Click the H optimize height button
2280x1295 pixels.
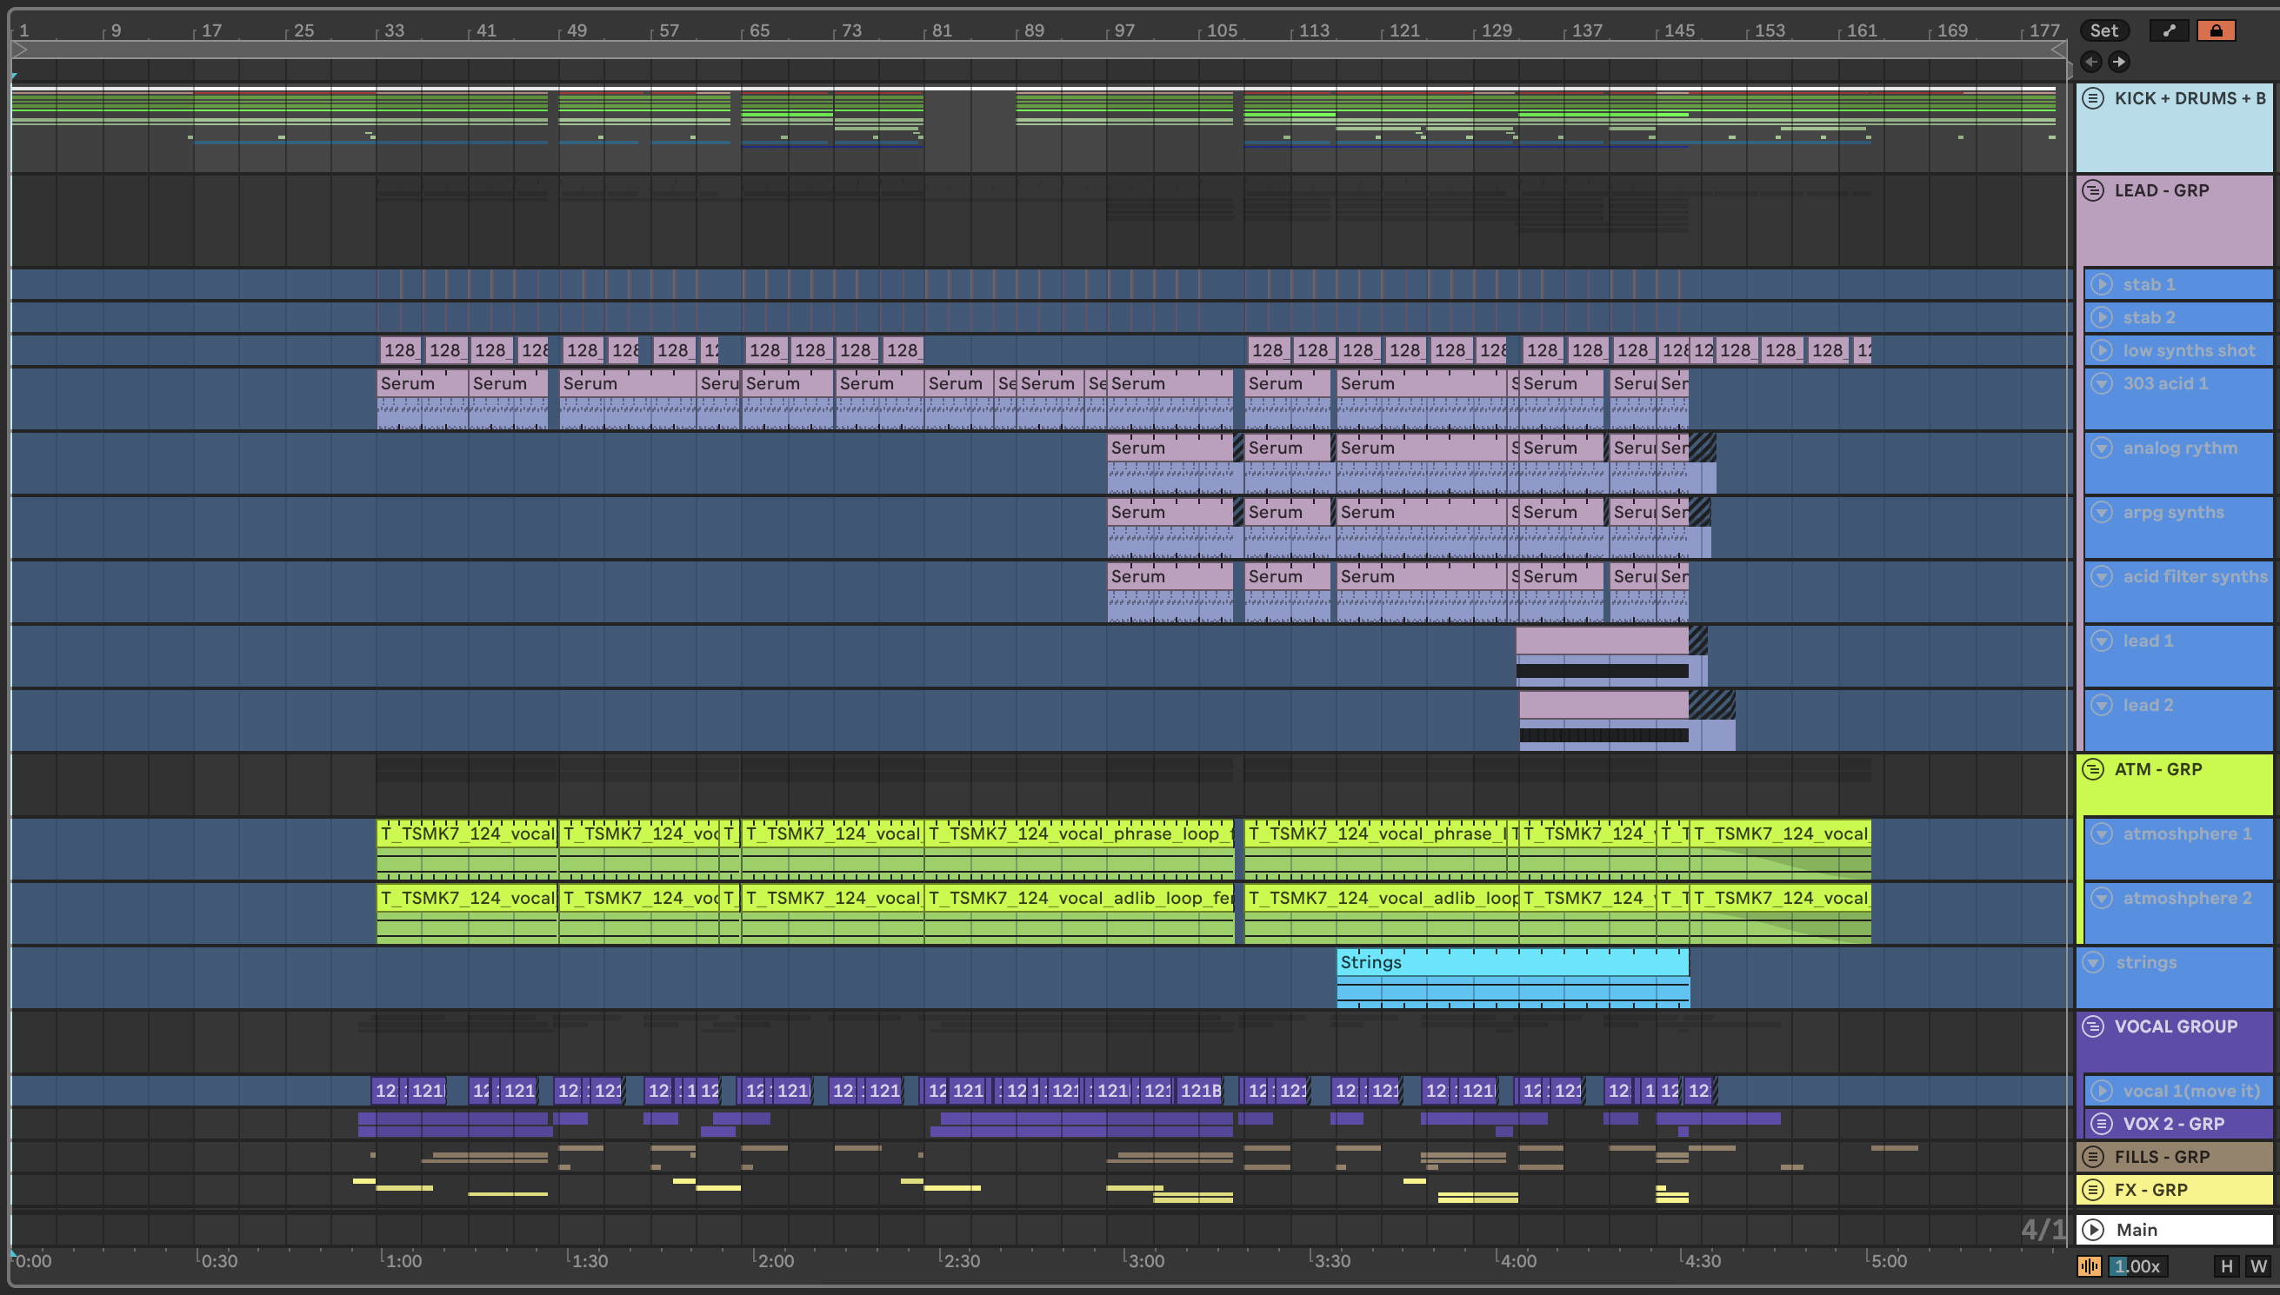(2227, 1265)
